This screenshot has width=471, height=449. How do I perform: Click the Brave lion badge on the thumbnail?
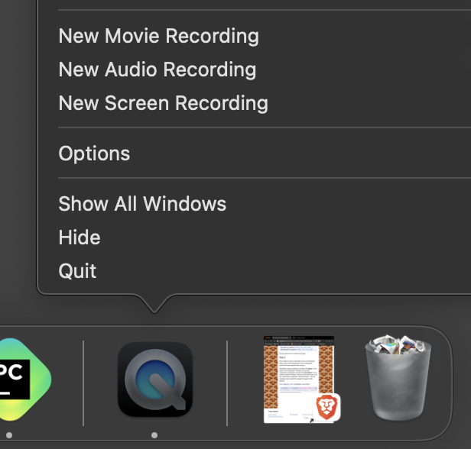coord(327,408)
